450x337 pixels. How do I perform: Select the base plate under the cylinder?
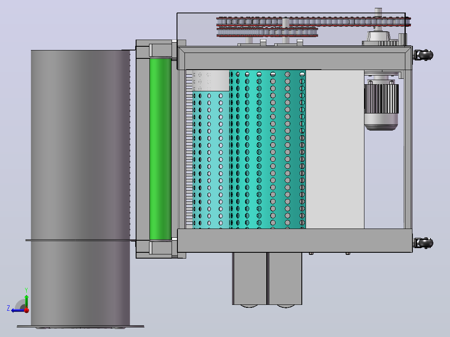point(80,327)
